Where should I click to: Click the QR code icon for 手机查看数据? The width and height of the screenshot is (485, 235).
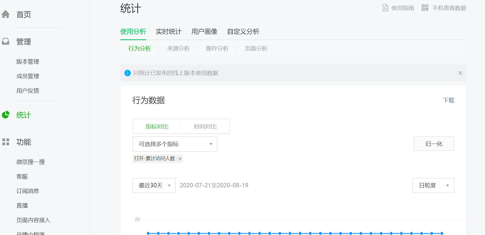point(425,8)
